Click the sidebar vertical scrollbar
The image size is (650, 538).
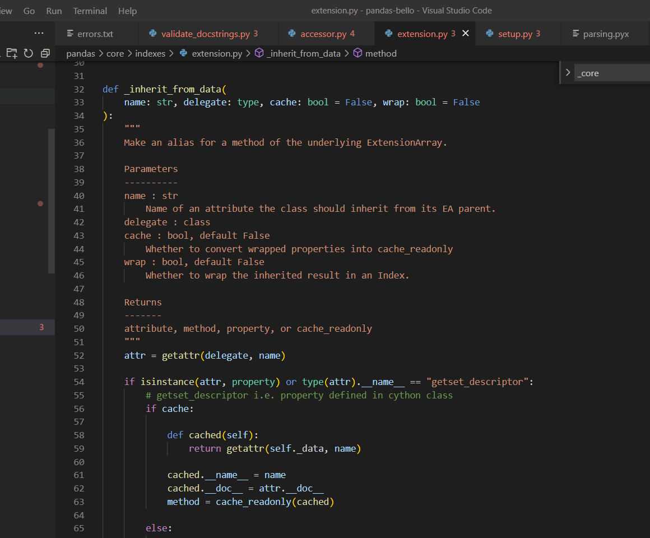point(52,201)
